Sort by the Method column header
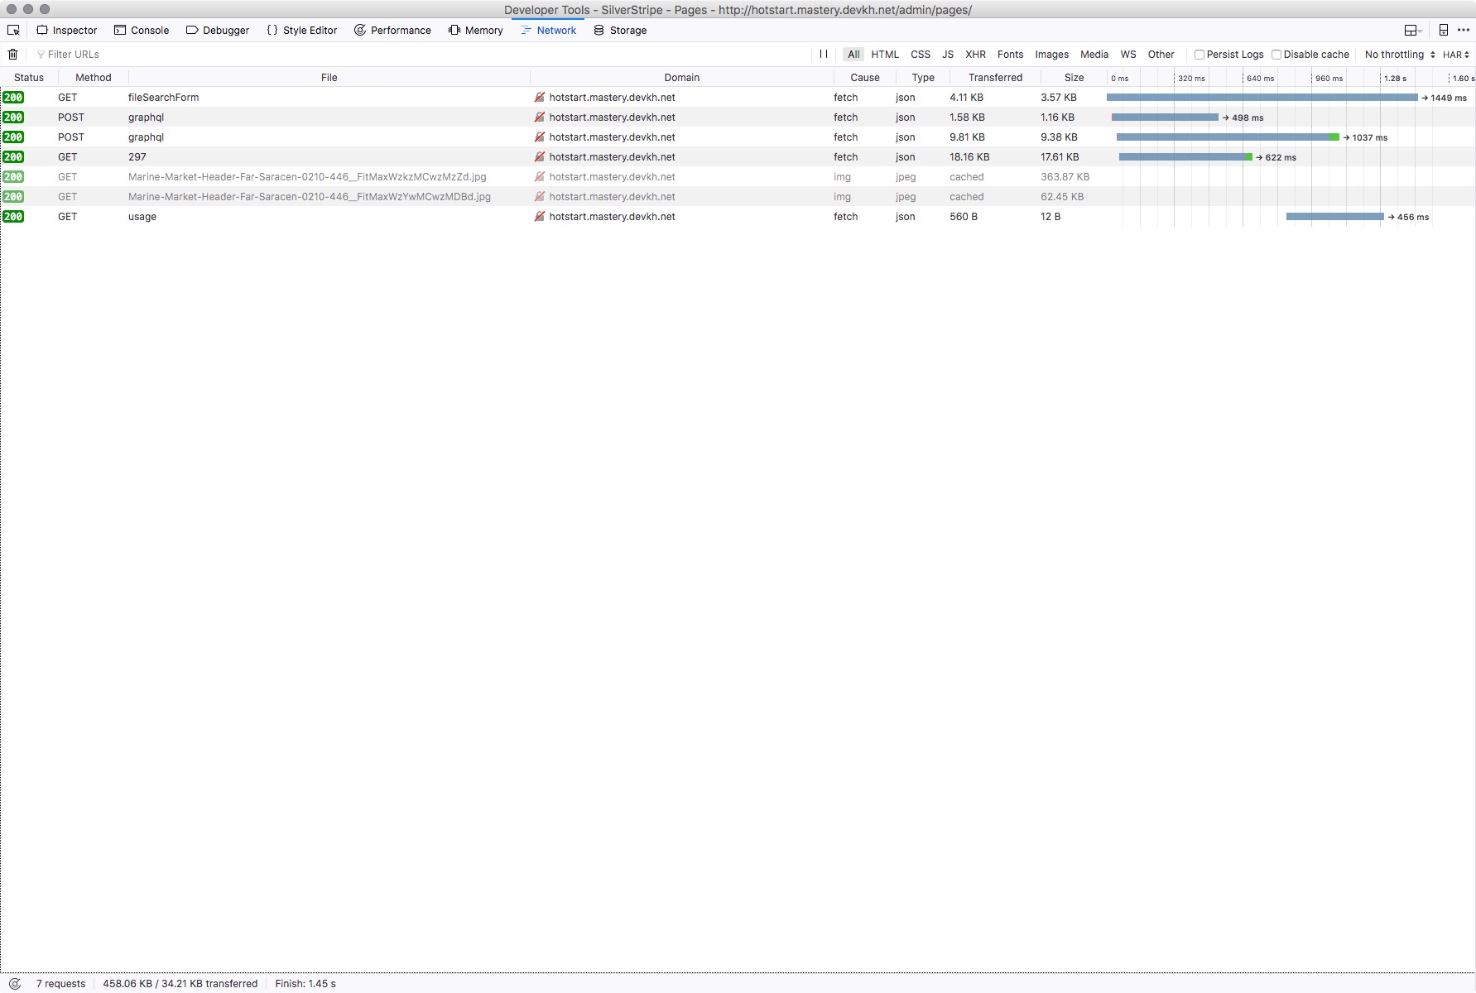The image size is (1476, 993). 94,77
